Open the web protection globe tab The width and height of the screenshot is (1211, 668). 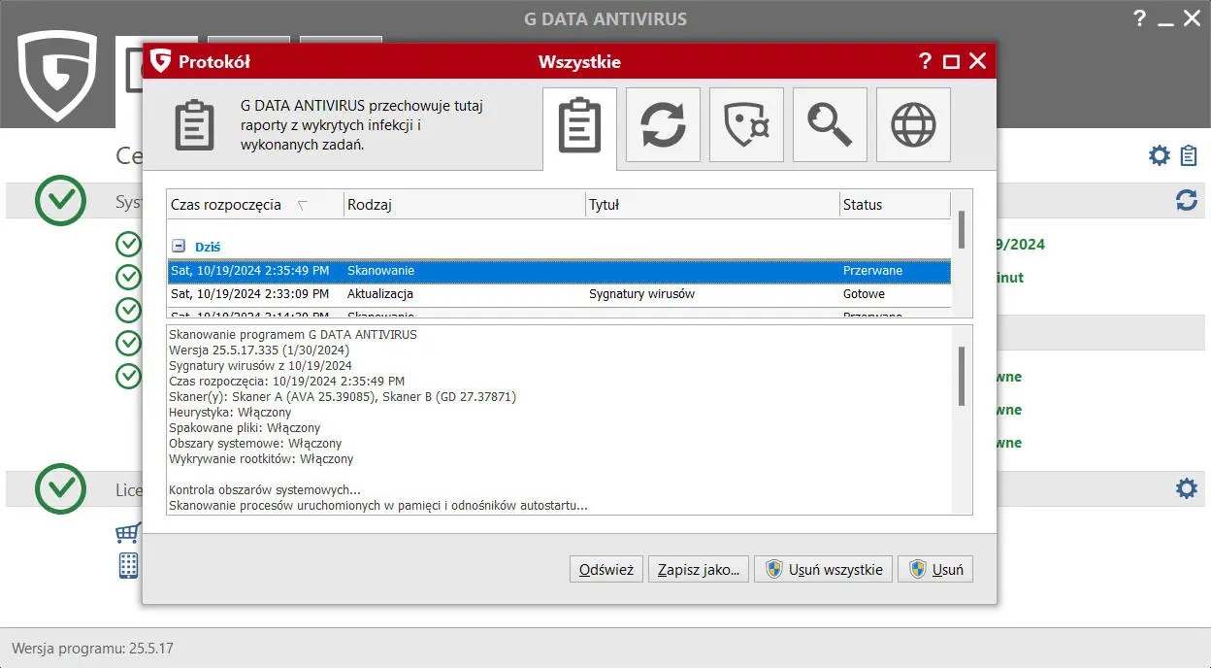click(913, 125)
